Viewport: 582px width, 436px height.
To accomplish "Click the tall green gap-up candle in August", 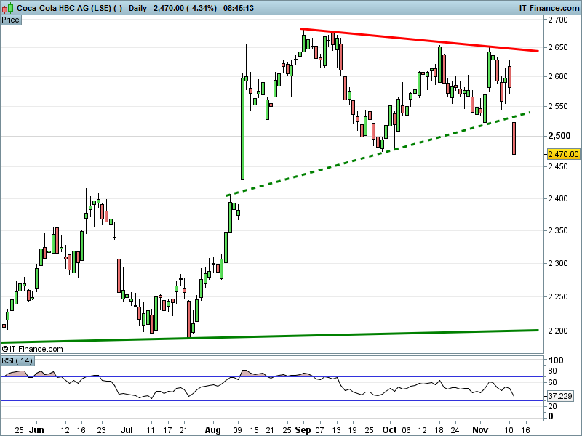I will point(243,129).
